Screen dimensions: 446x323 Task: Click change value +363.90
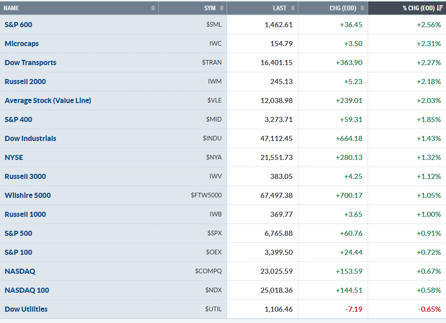349,63
